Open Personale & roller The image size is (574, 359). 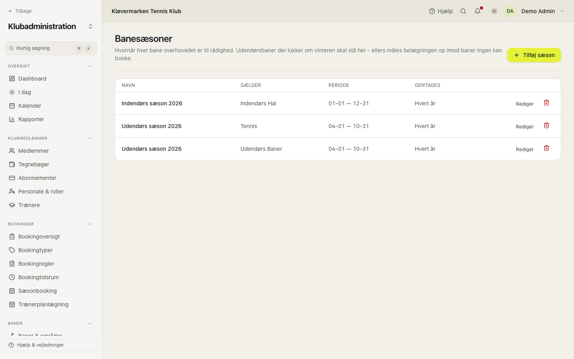click(51, 191)
